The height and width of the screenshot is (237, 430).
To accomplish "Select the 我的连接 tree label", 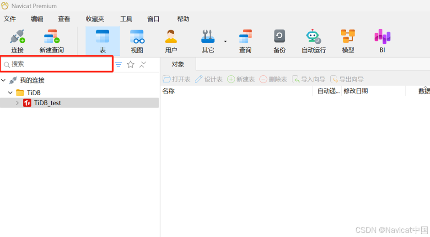I will tap(32, 80).
